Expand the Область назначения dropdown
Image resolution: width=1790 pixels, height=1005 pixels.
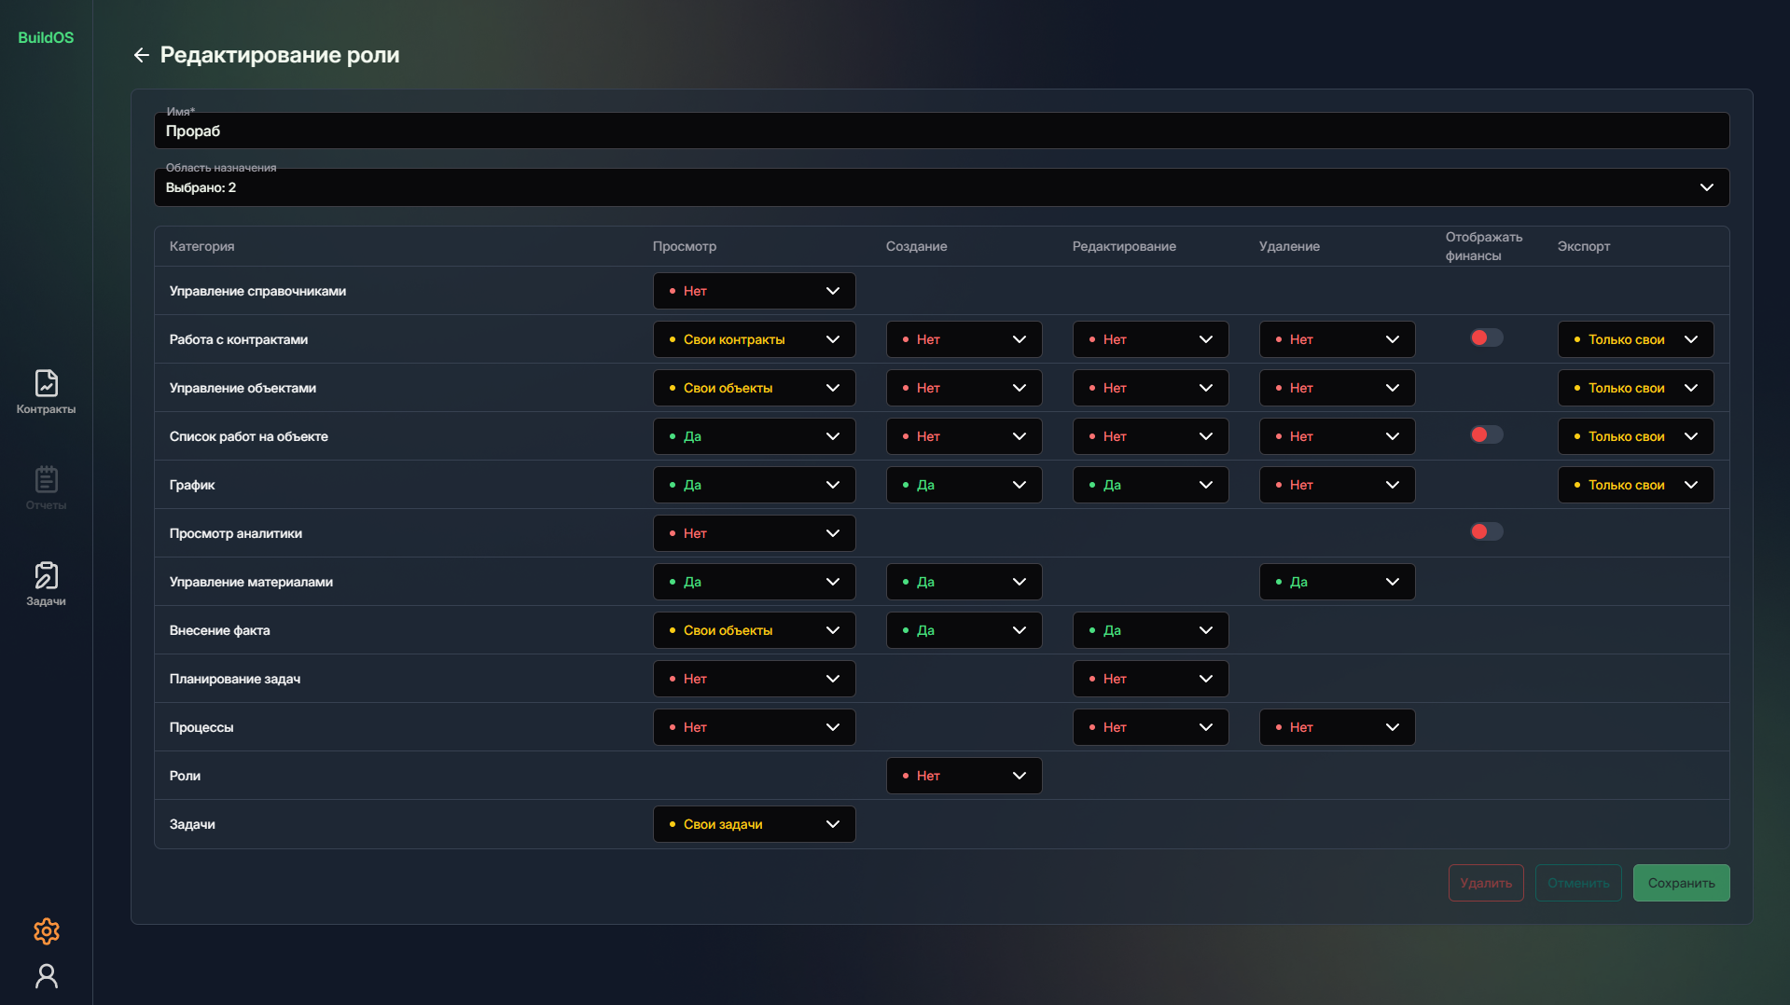coord(1705,187)
